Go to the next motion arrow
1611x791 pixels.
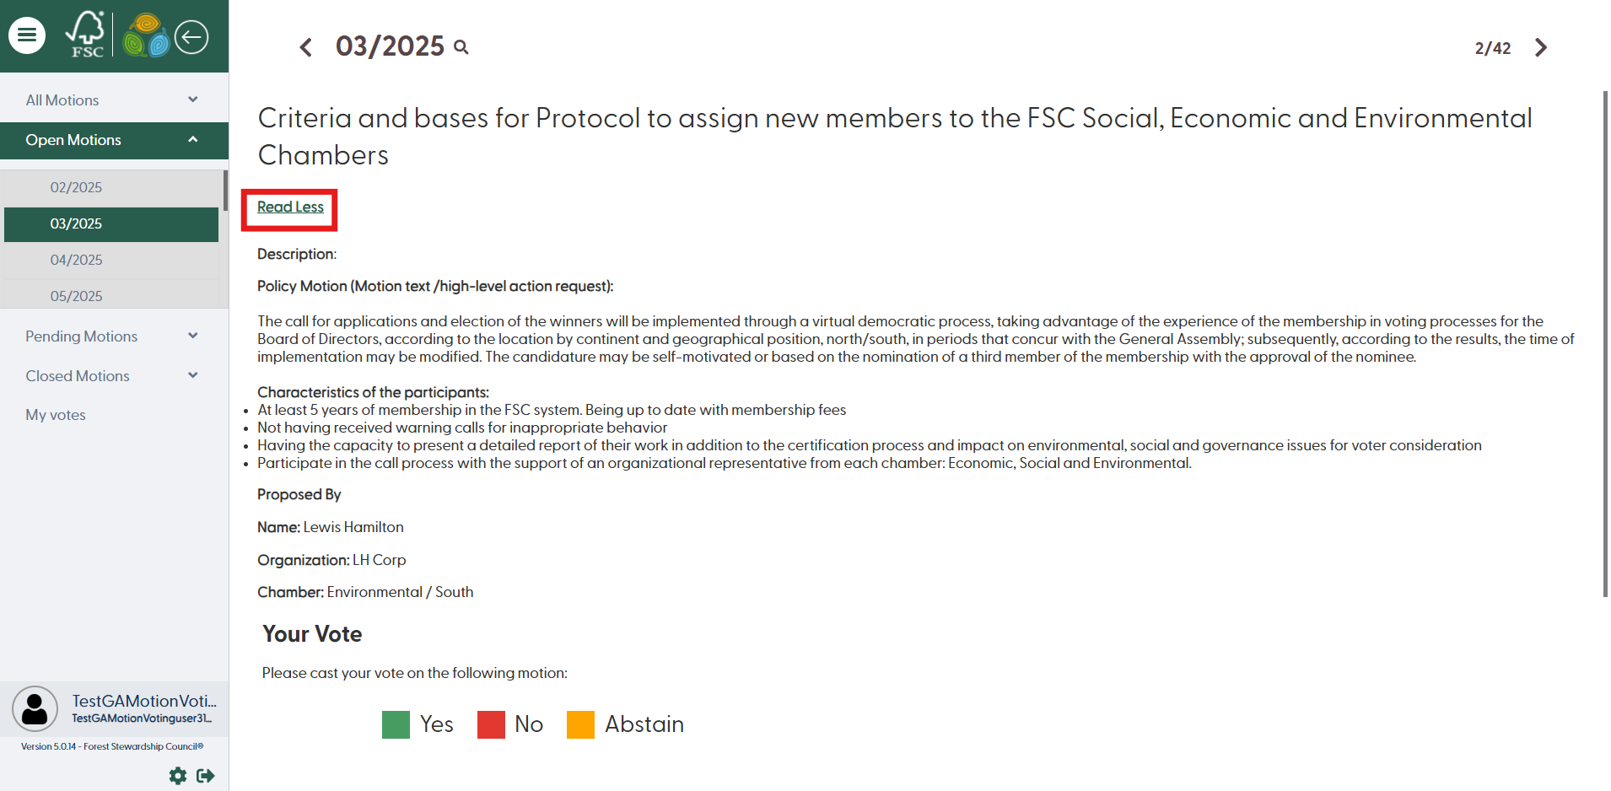click(1541, 47)
